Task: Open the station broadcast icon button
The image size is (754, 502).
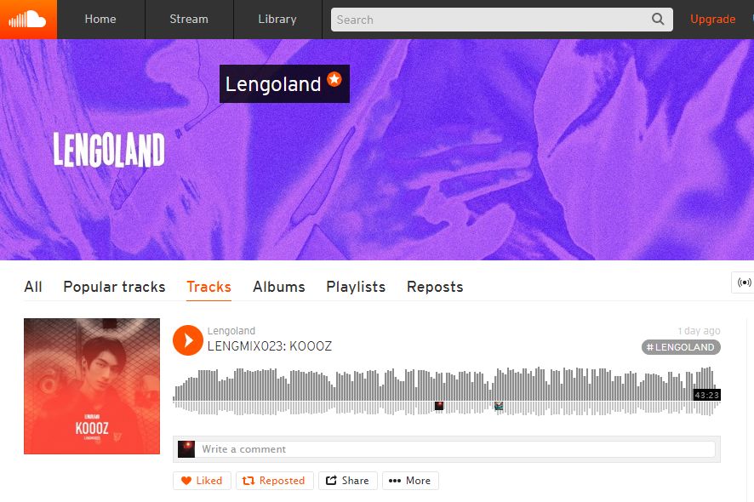Action: 744,282
